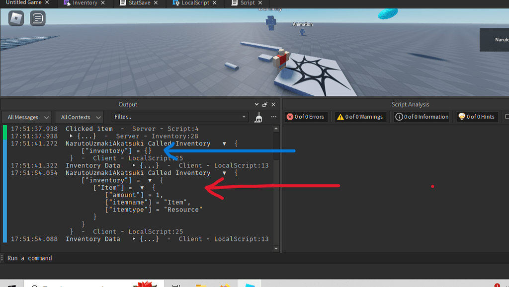The width and height of the screenshot is (509, 287).
Task: Open the All Messages dropdown
Action: (26, 117)
